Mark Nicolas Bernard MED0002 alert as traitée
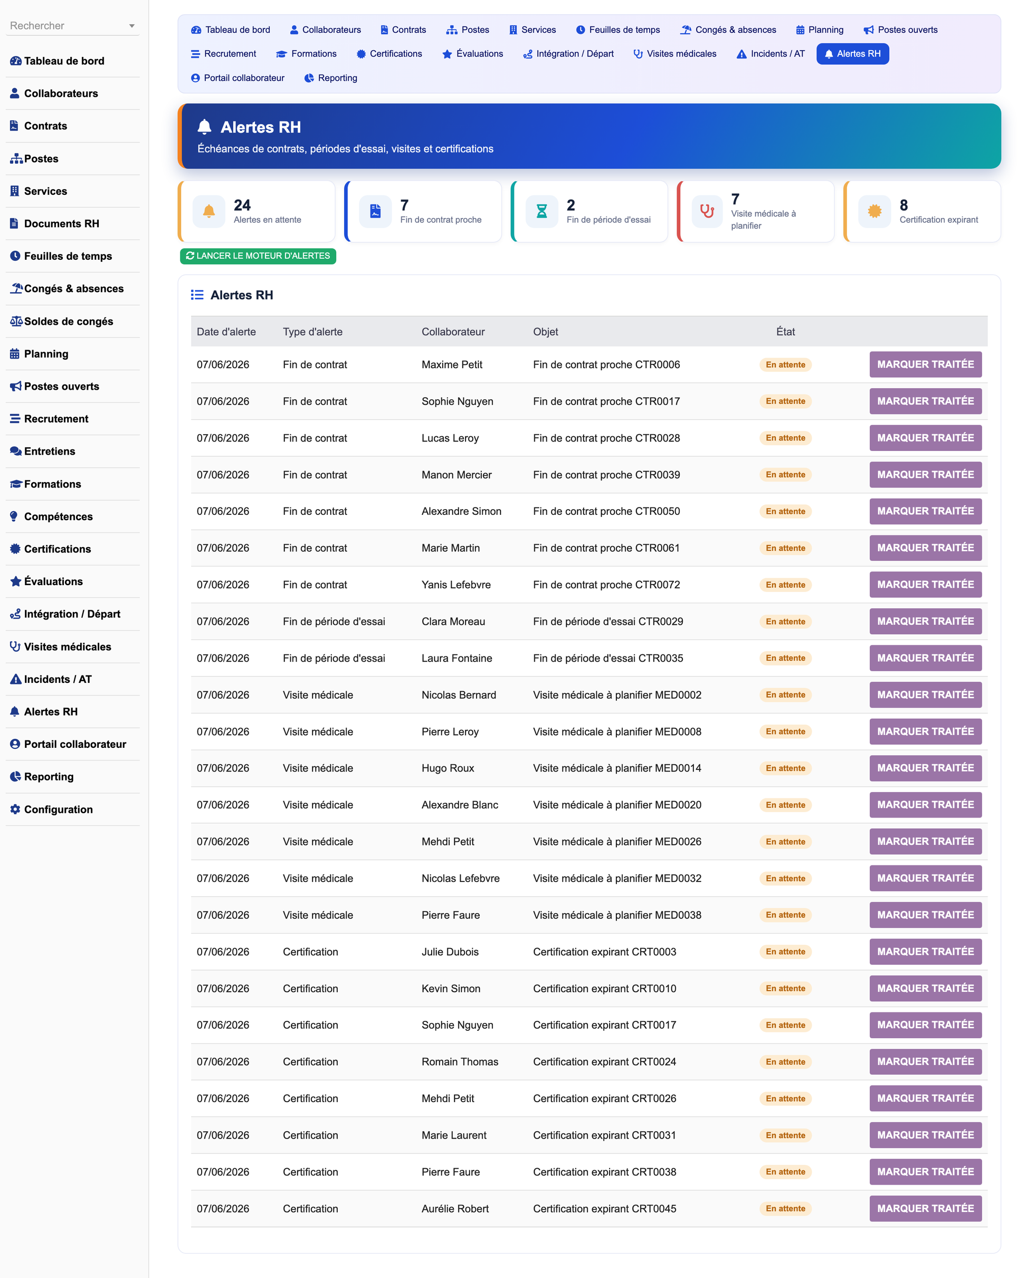1027x1278 pixels. pyautogui.click(x=925, y=695)
